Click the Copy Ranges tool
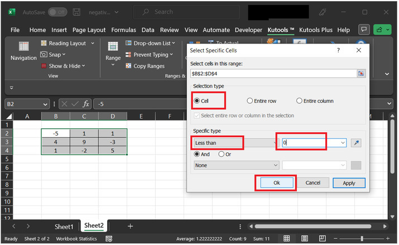Image resolution: width=399 pixels, height=245 pixels. (145, 66)
